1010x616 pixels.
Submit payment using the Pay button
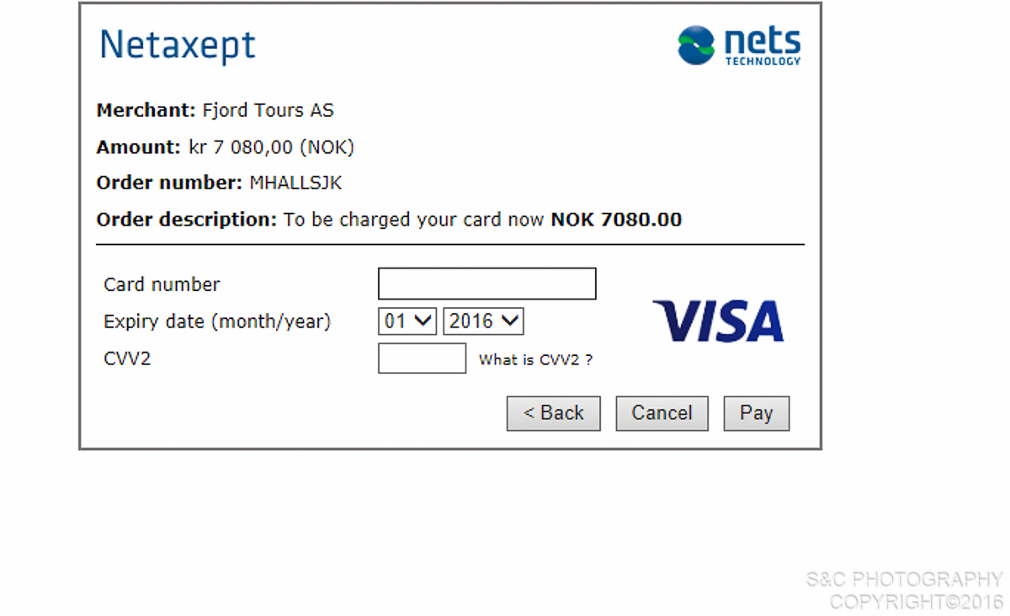756,413
